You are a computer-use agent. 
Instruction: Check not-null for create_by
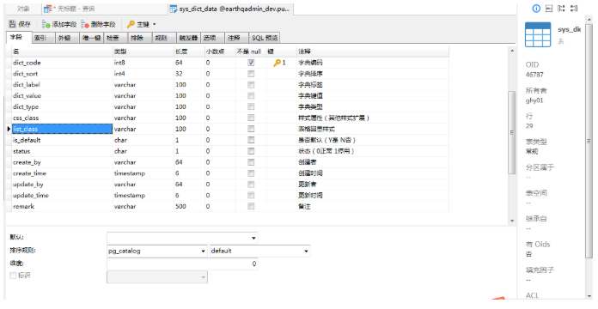click(x=251, y=162)
